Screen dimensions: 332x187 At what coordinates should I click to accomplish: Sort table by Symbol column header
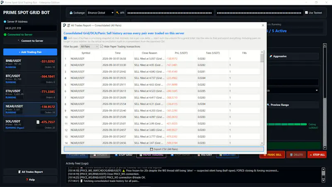86,53
